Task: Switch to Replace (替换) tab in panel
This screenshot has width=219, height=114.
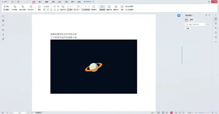Action: click(192, 19)
